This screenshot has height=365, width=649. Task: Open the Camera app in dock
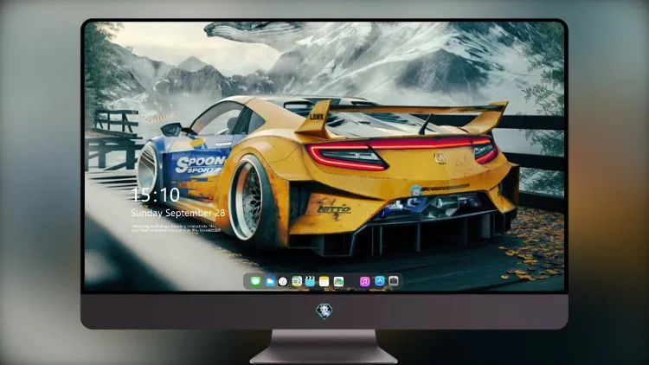(x=394, y=281)
